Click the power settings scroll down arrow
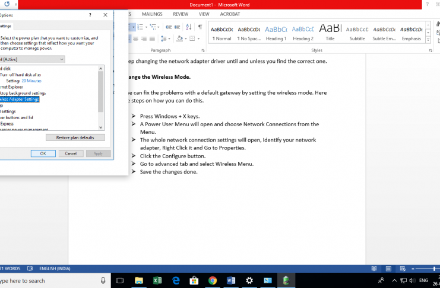Viewport: 440px width, 288px height. (101, 127)
